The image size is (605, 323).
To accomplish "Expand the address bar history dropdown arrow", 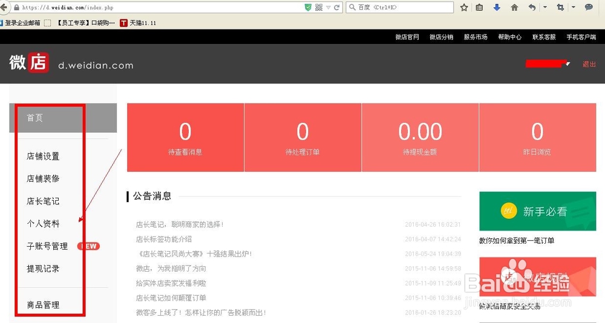I will tap(329, 7).
